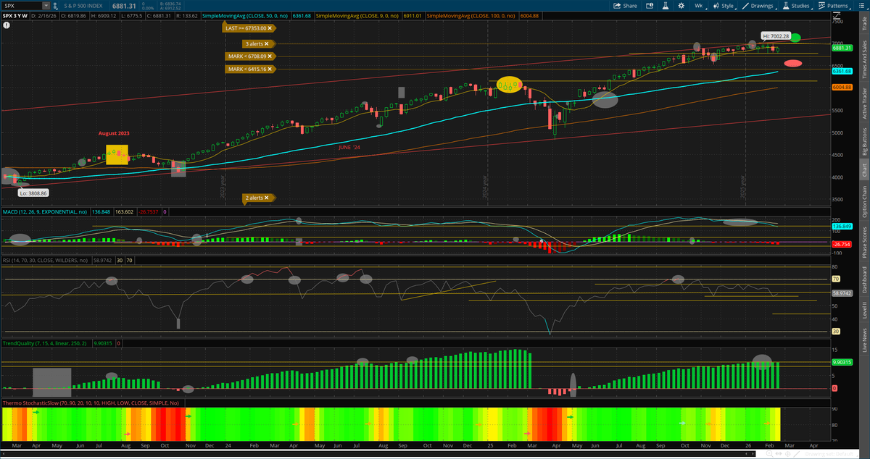
Task: Open the Active Trader sidebar tab
Action: 864,103
